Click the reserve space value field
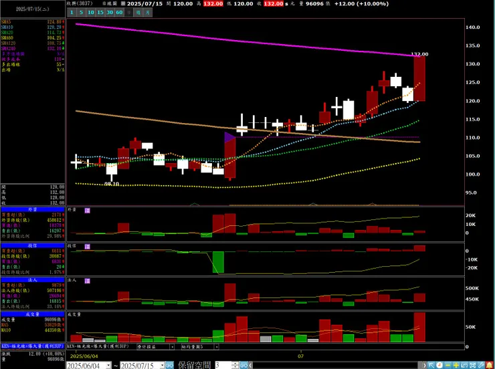 click(x=223, y=365)
